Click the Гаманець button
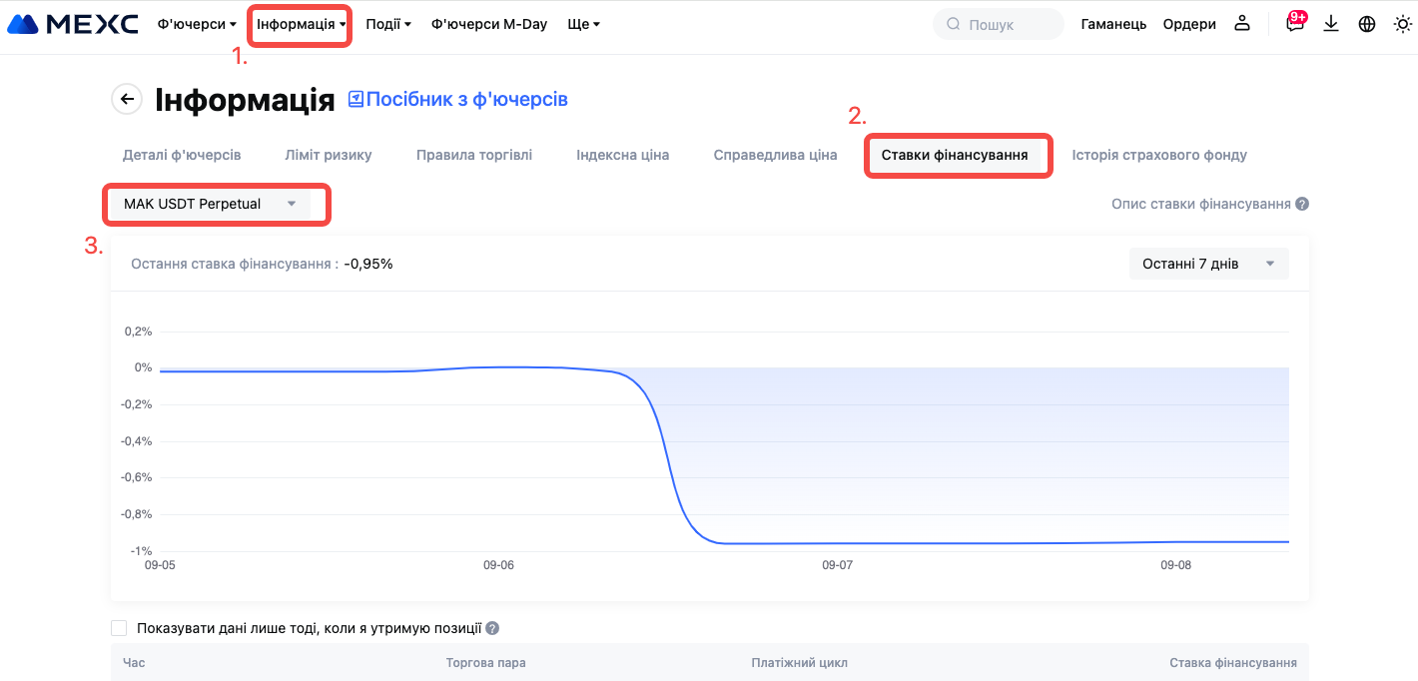This screenshot has height=681, width=1418. [x=1113, y=24]
